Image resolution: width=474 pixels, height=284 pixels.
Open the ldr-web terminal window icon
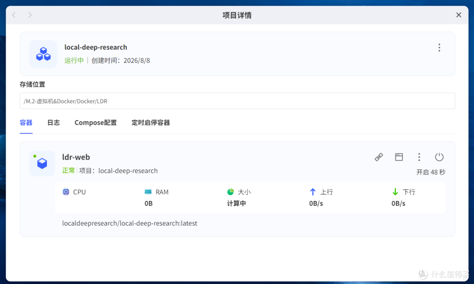pyautogui.click(x=399, y=157)
